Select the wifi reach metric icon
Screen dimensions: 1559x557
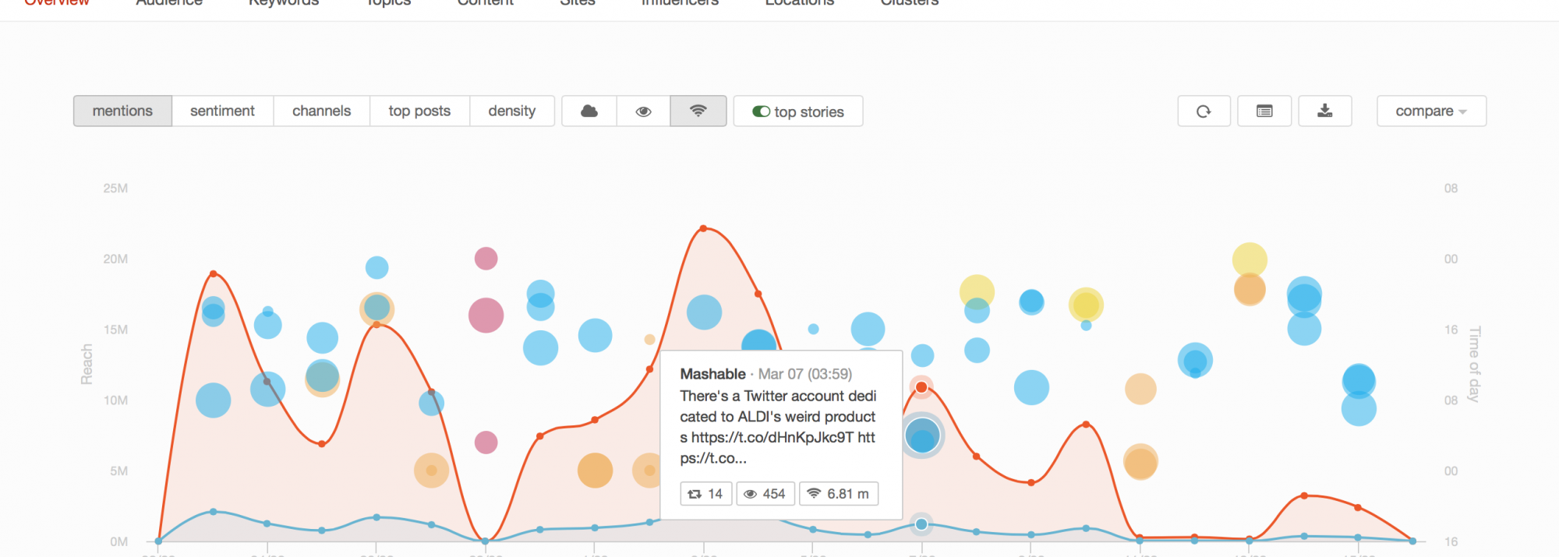(698, 111)
